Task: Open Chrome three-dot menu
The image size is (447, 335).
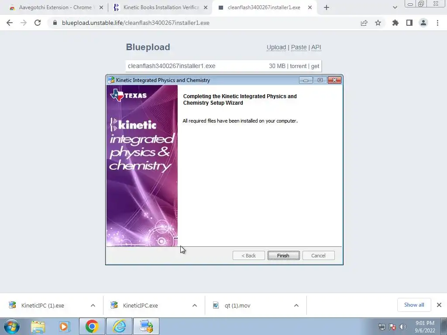Action: pos(437,23)
